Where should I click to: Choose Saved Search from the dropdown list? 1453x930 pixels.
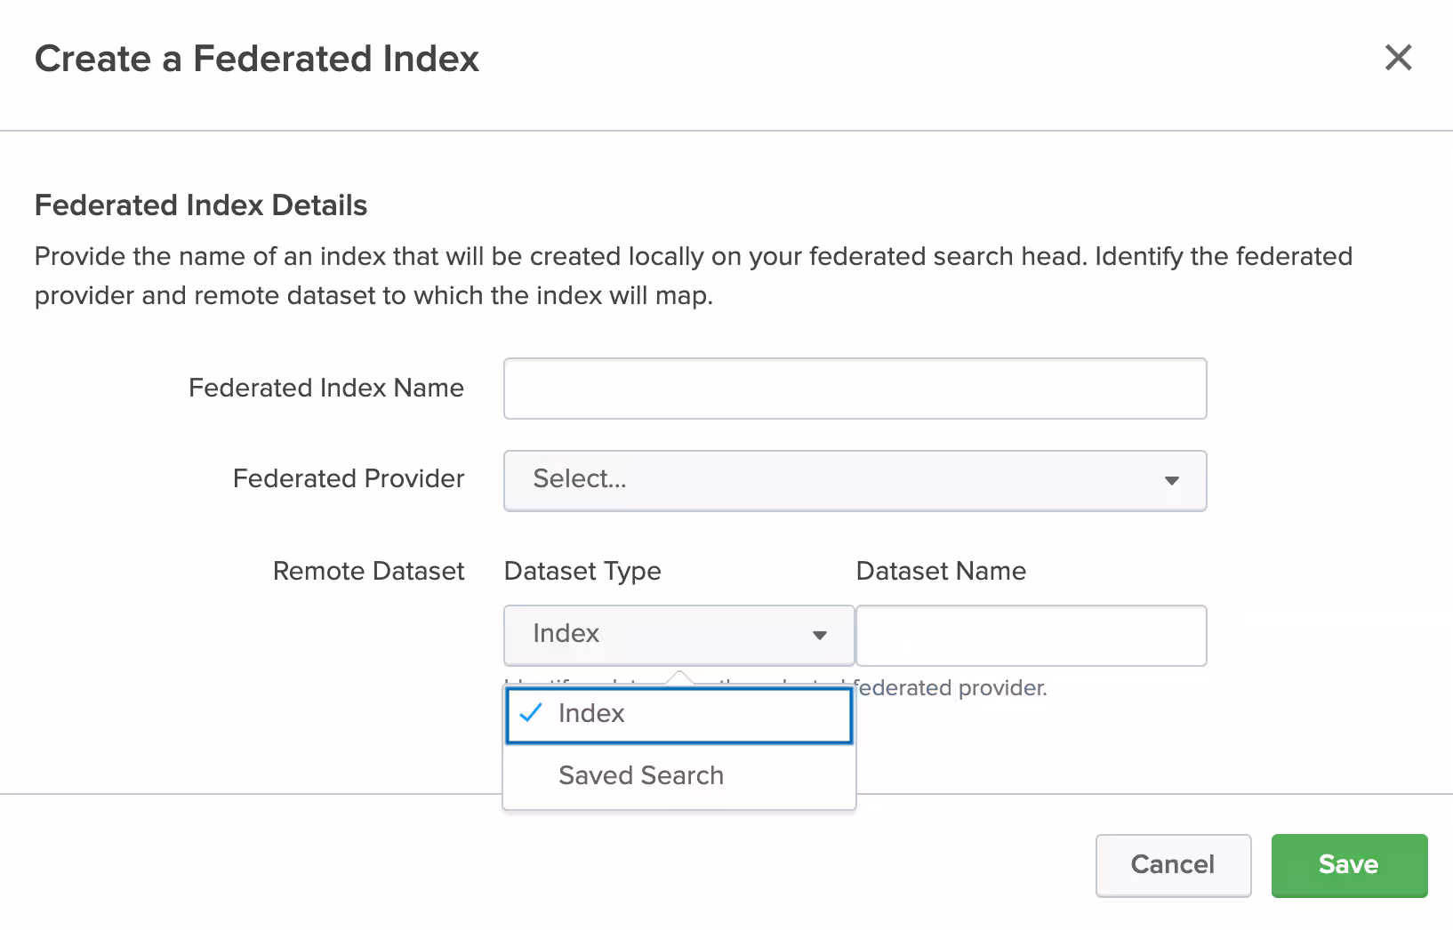click(x=641, y=775)
